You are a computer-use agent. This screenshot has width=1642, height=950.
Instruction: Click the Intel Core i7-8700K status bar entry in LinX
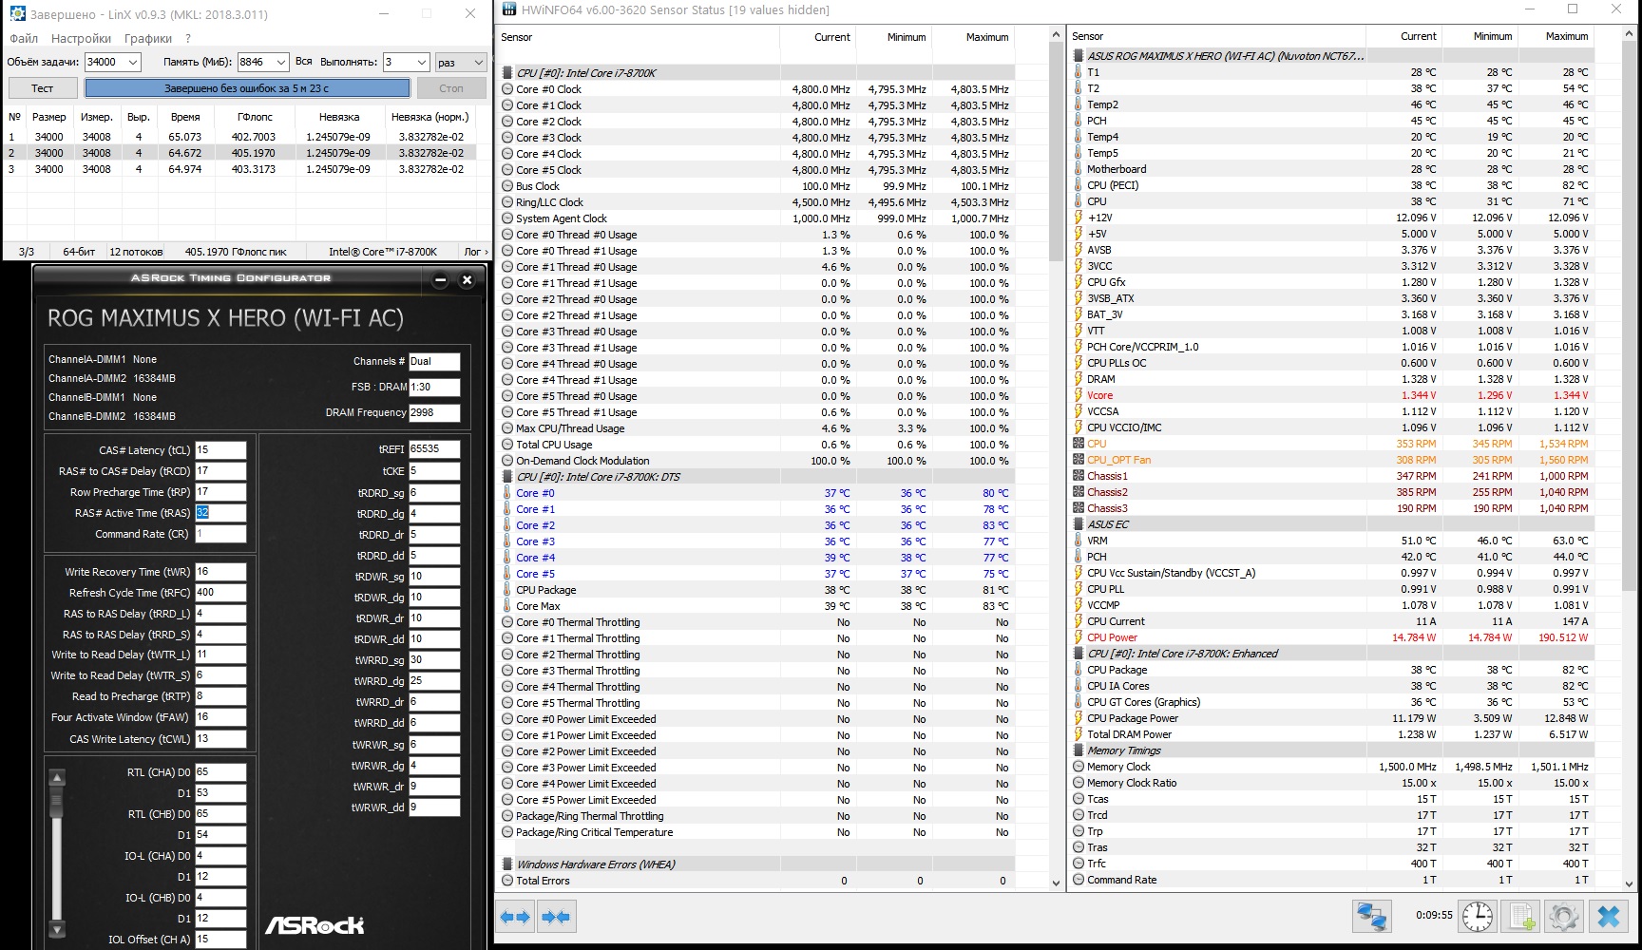[383, 252]
